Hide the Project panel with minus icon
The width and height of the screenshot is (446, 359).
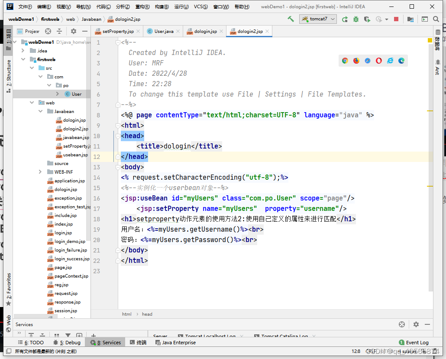84,31
